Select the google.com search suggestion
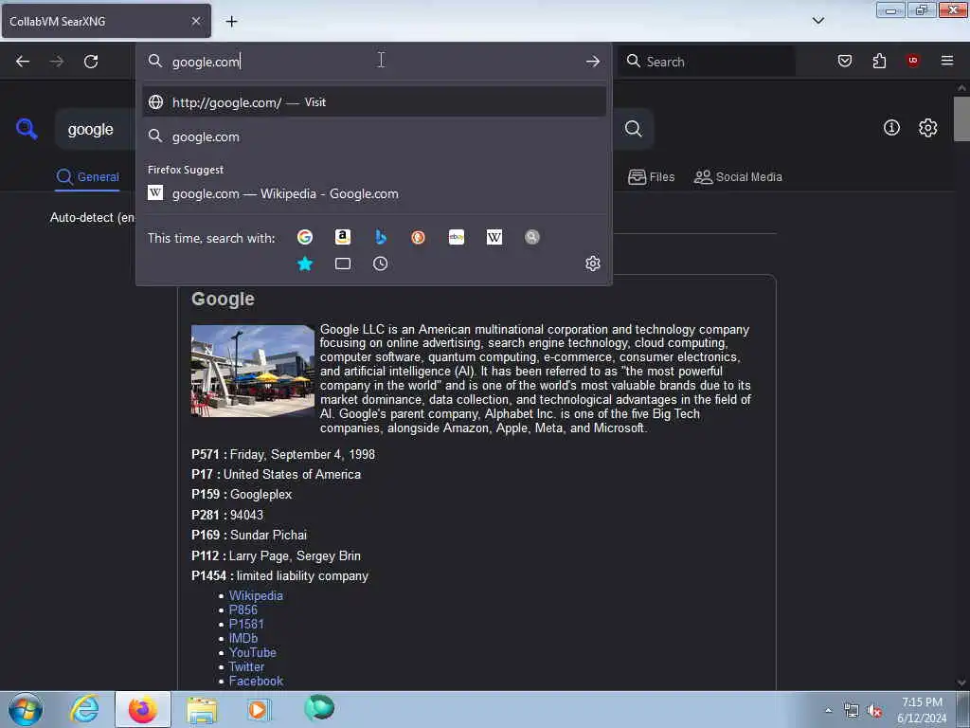Image resolution: width=970 pixels, height=728 pixels. 374,136
